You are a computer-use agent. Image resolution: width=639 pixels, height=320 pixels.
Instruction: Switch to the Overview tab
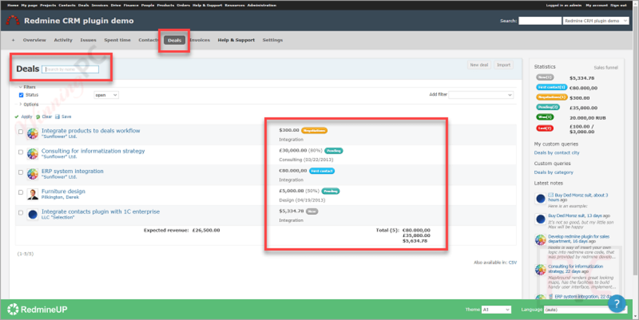[x=34, y=40]
